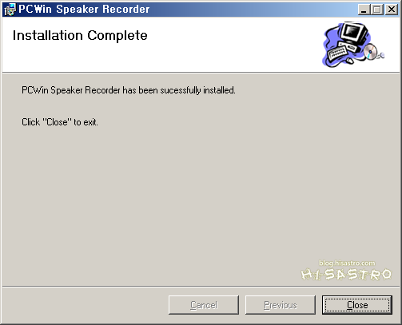Click the disabled Previous button
This screenshot has height=325, width=402.
(x=281, y=305)
